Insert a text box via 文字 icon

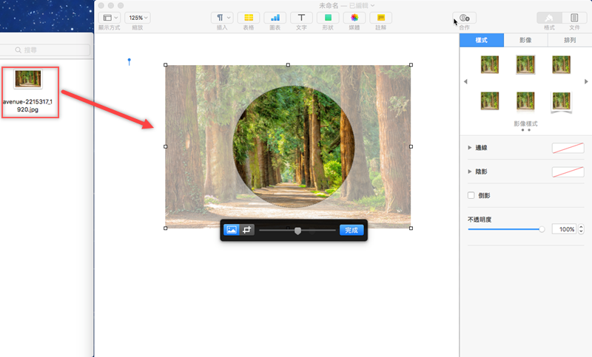(x=301, y=18)
